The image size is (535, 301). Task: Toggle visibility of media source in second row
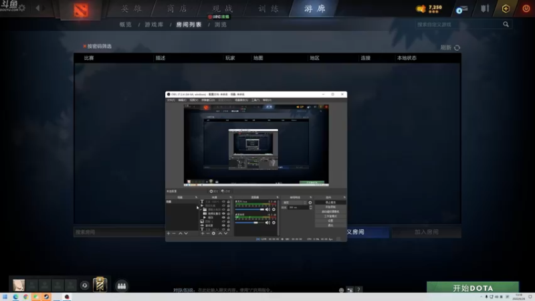coord(224,205)
